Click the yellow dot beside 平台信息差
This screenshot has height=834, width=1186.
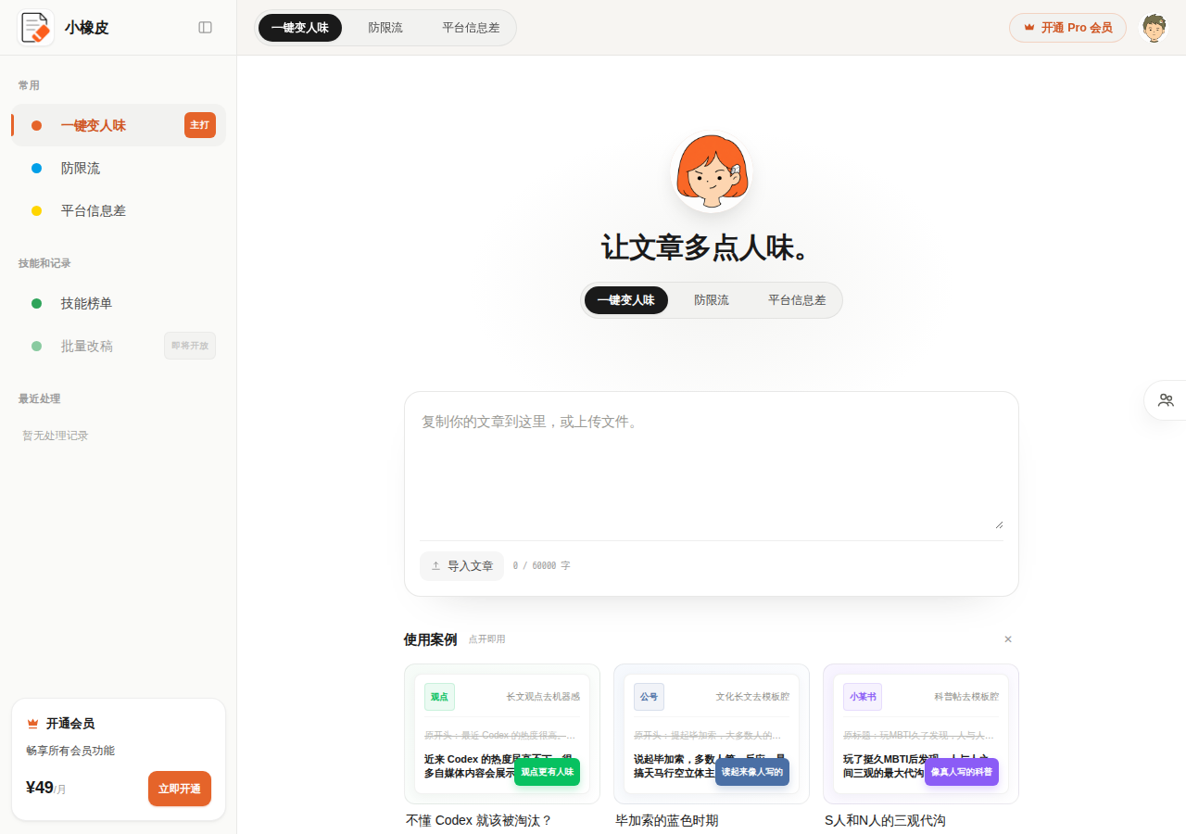37,210
